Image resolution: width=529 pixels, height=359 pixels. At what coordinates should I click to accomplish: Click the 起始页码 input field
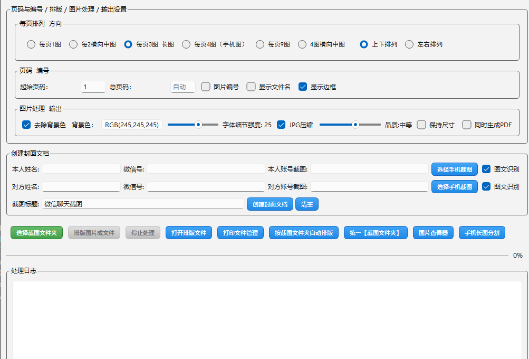(93, 87)
